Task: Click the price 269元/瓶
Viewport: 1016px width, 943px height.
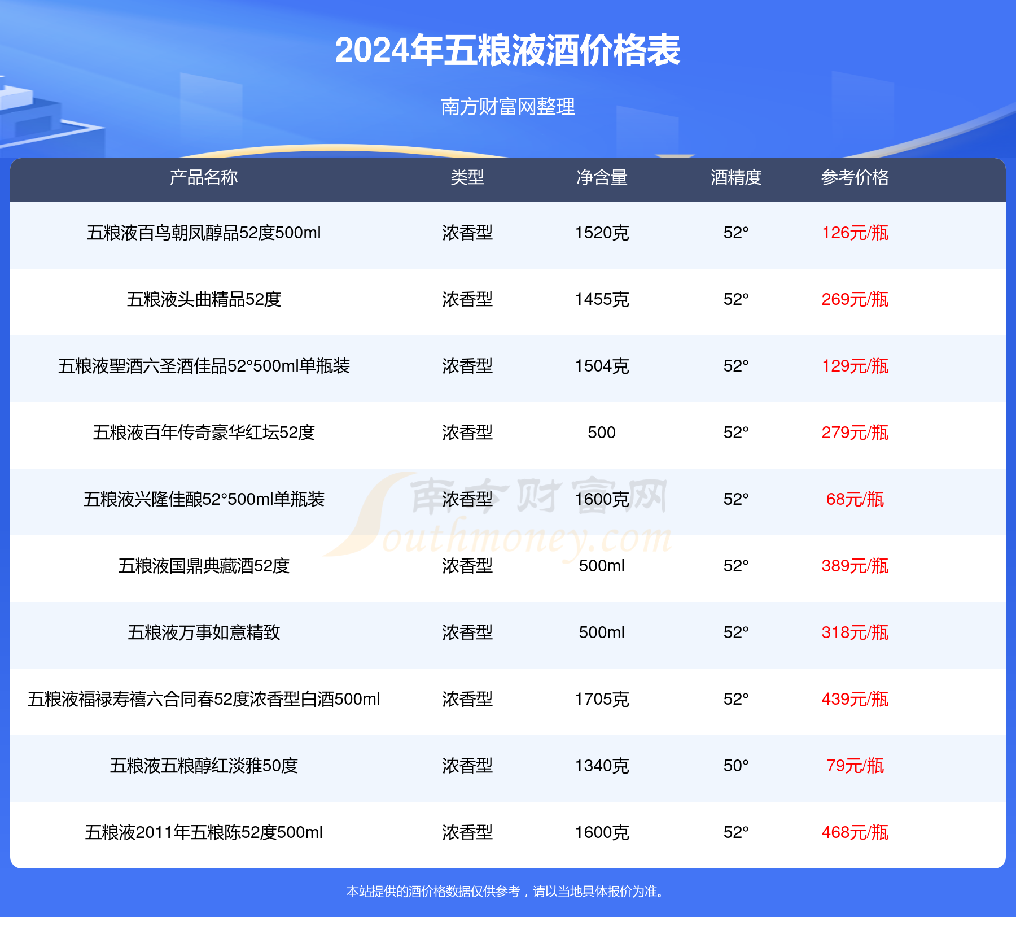Action: [855, 299]
